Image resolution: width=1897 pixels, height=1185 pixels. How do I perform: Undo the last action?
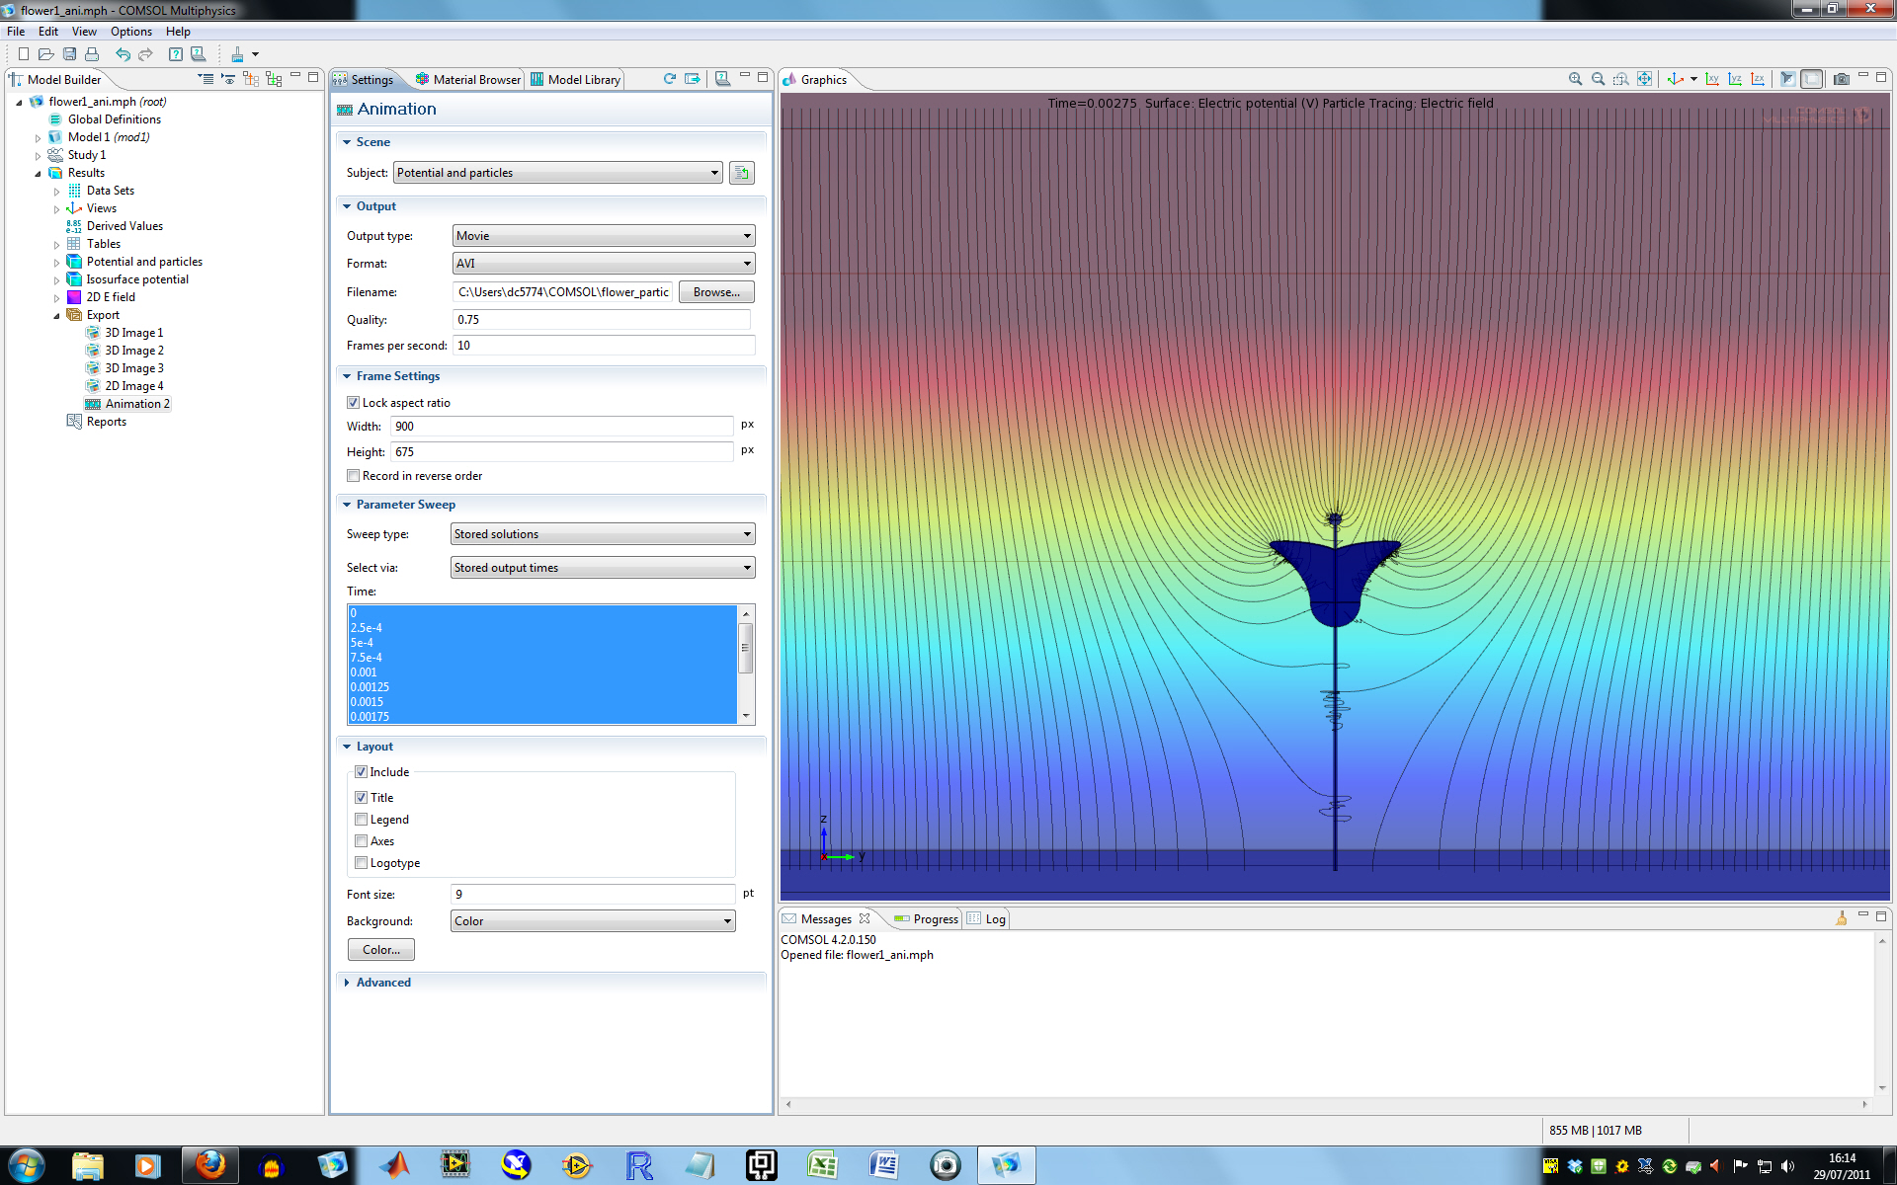[123, 54]
